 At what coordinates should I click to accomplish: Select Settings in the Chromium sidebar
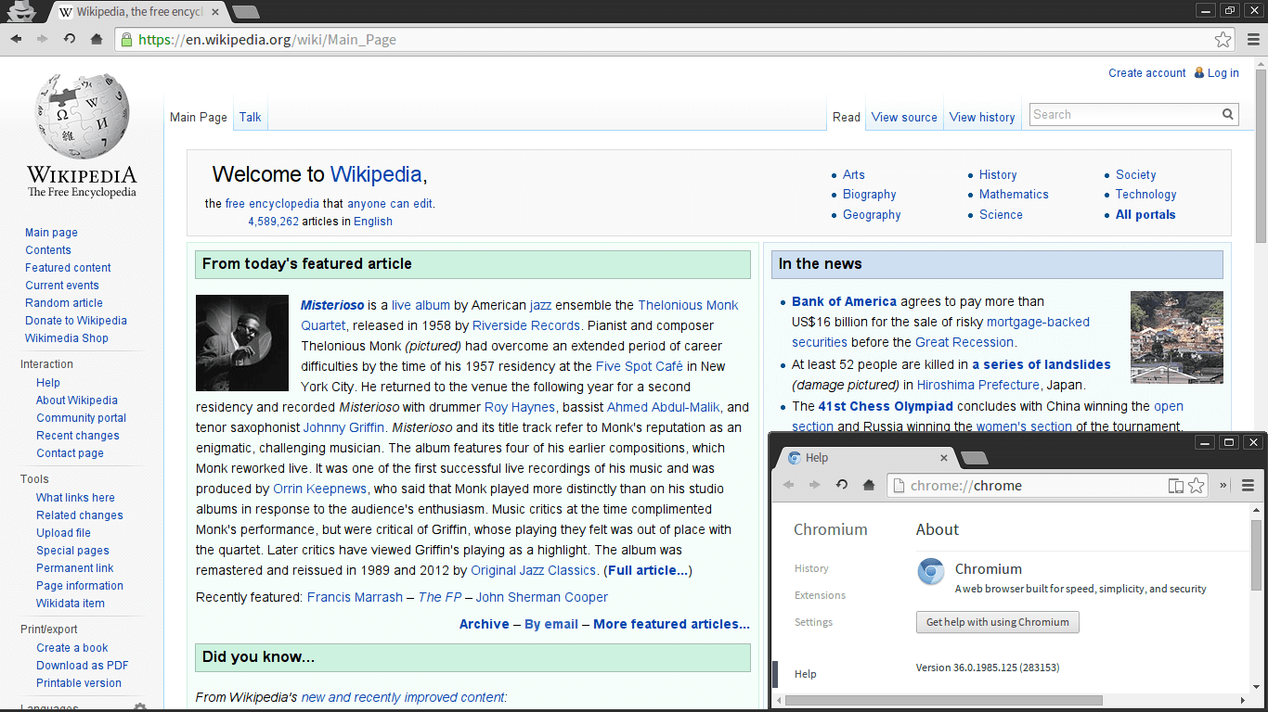[813, 622]
